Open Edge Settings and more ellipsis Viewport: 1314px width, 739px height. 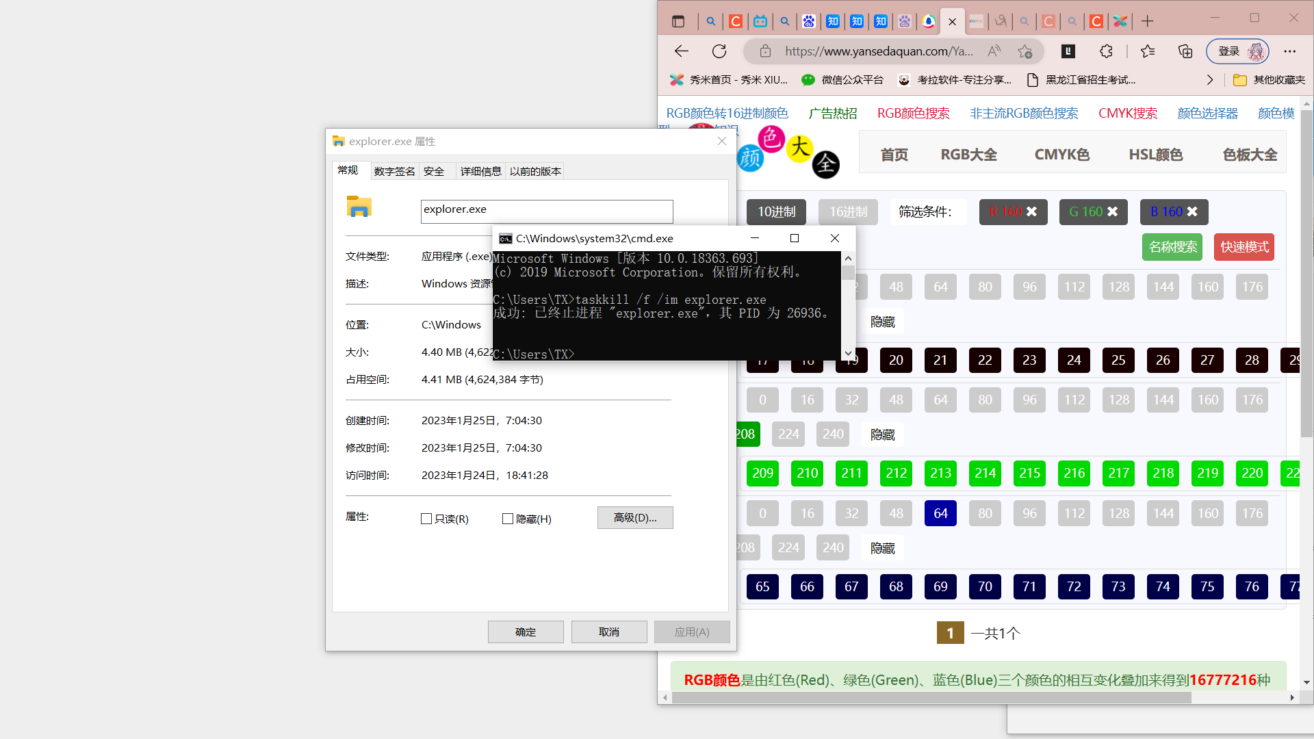coord(1290,51)
